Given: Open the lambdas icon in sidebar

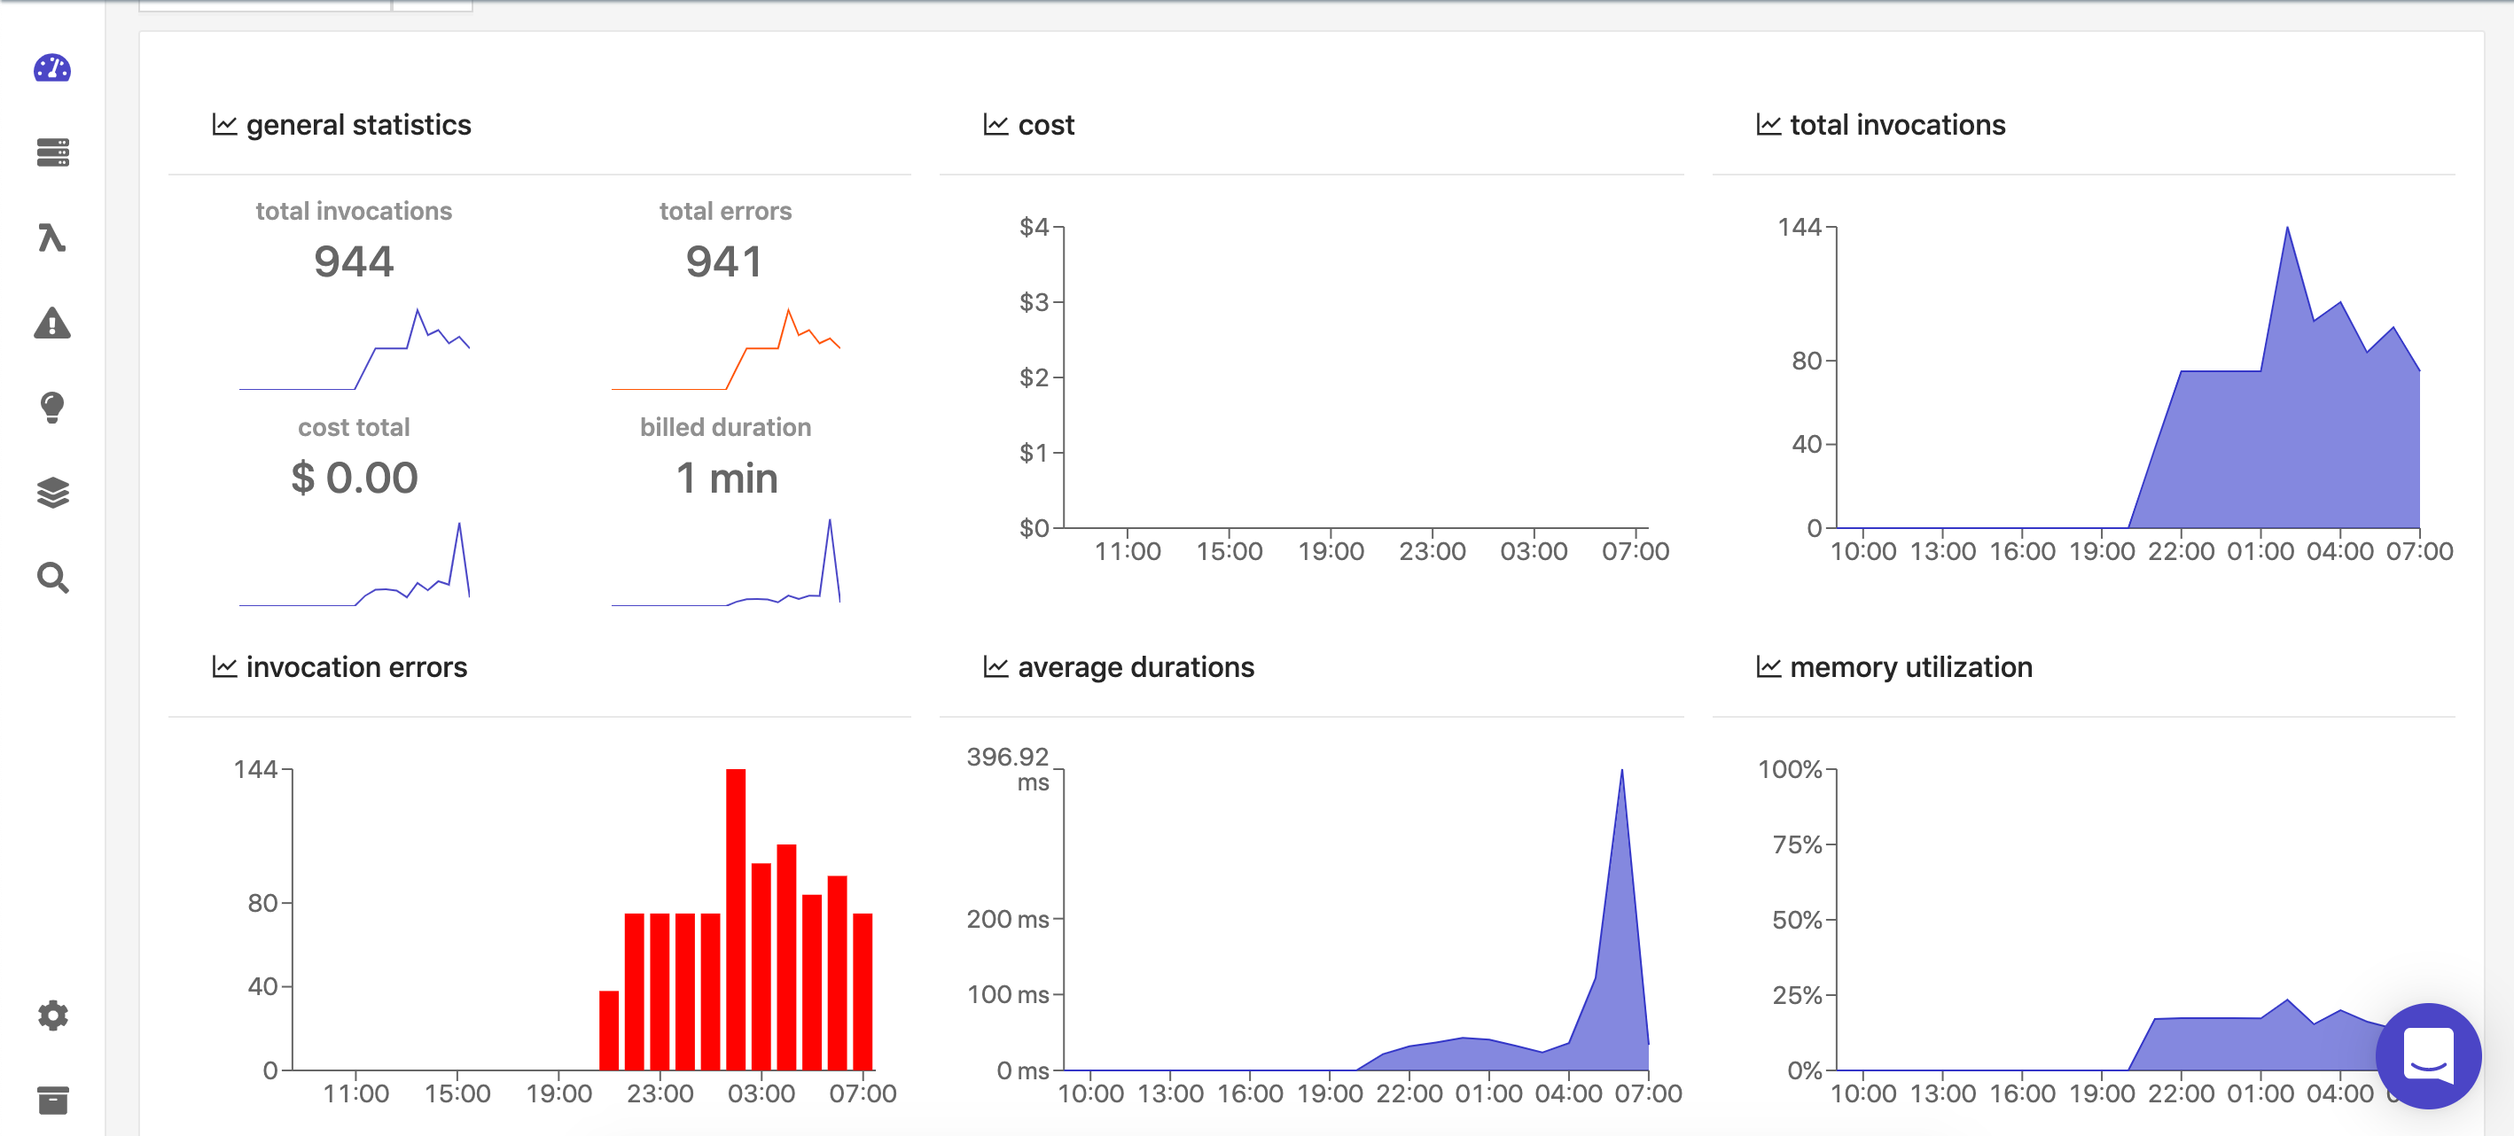Looking at the screenshot, I should (51, 237).
